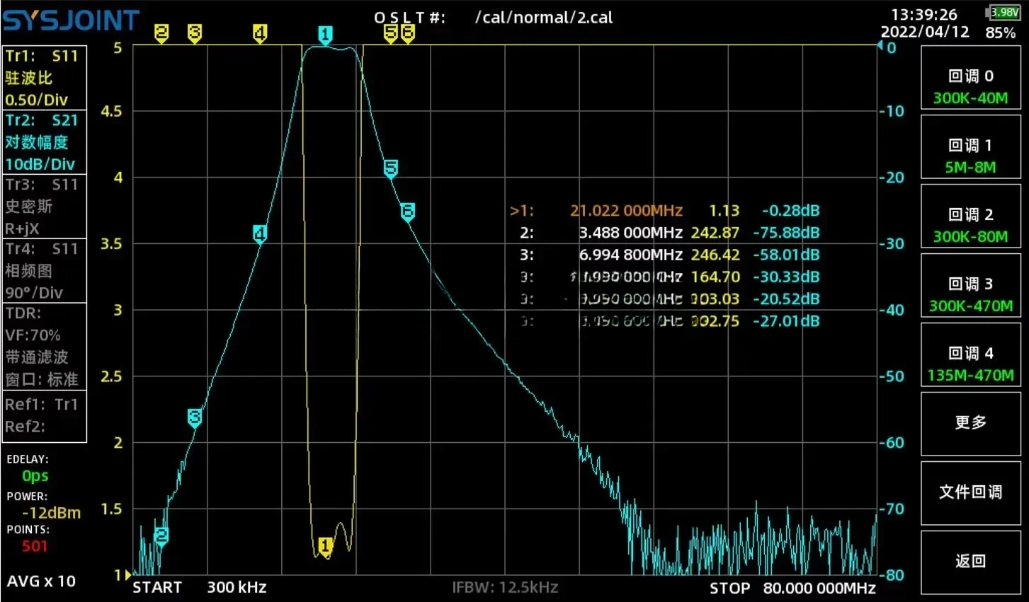
Task: Click the date 2022/04/12
Action: [925, 32]
